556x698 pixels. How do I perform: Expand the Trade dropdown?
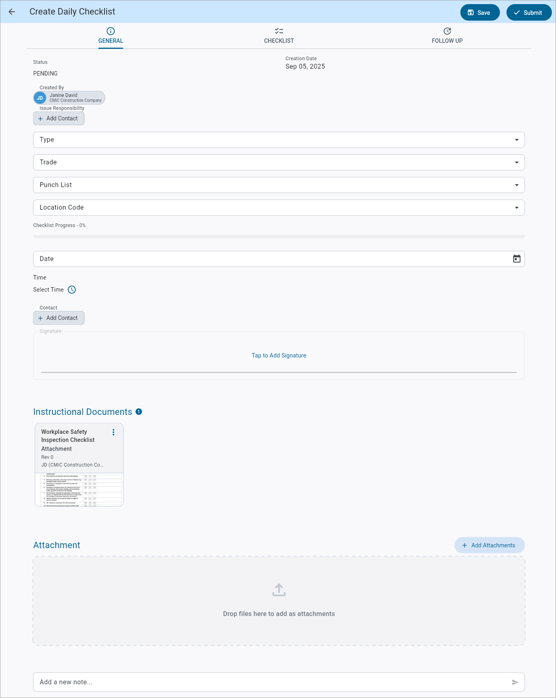click(279, 162)
